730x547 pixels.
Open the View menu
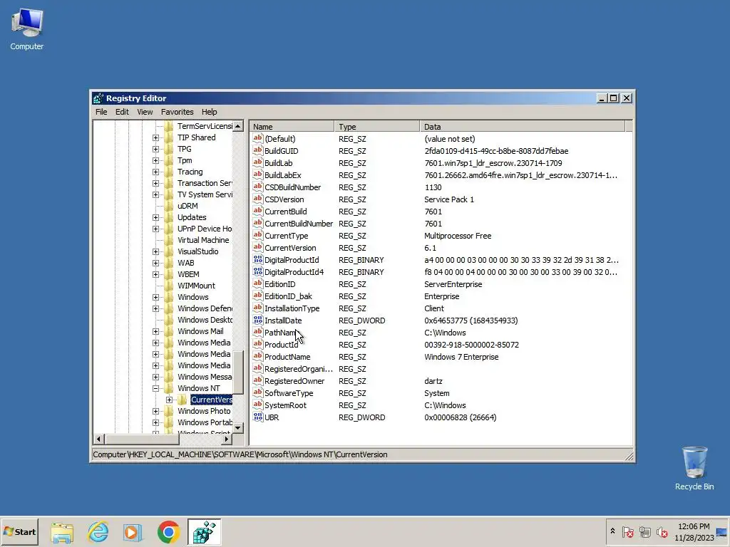tap(145, 112)
